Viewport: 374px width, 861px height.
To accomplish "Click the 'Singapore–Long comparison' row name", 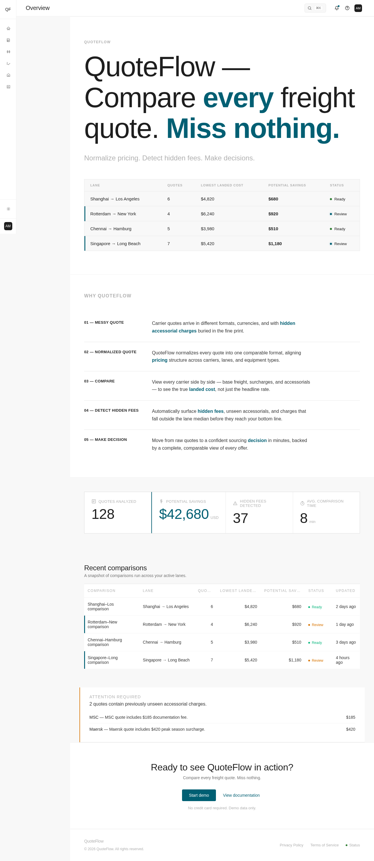I will (x=103, y=660).
